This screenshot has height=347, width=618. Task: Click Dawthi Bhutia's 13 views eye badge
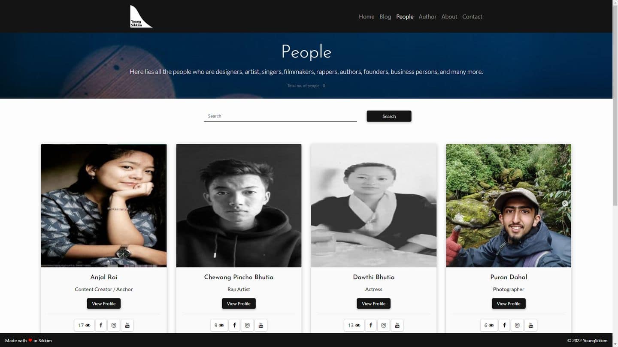click(x=354, y=325)
